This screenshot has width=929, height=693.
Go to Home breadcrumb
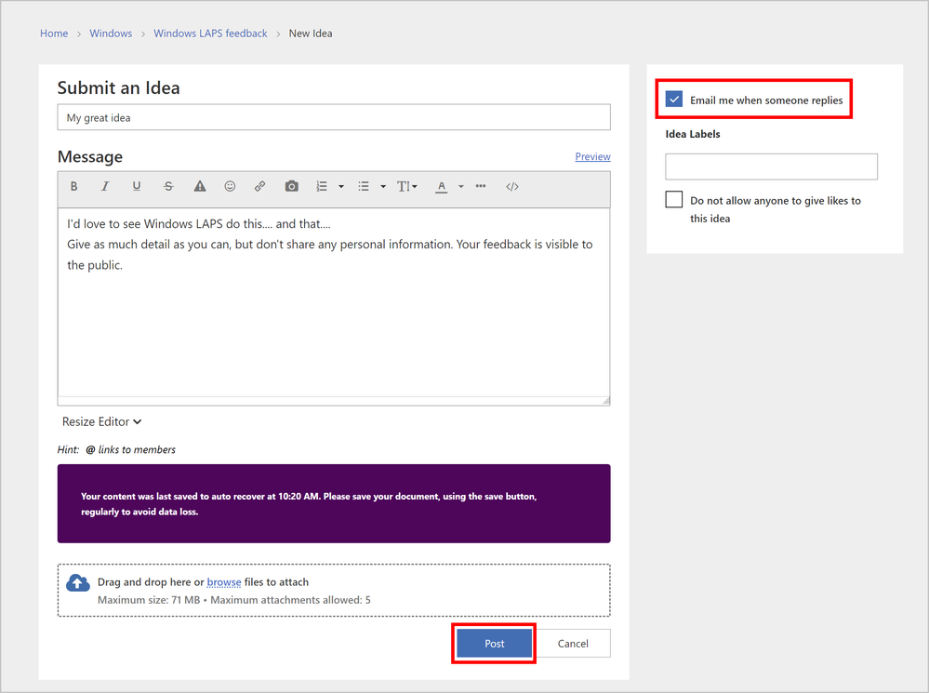(x=54, y=33)
